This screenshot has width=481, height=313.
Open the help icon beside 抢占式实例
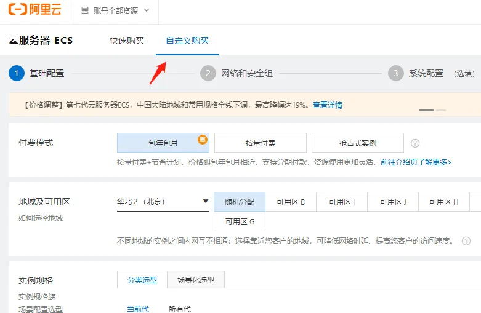coord(415,143)
